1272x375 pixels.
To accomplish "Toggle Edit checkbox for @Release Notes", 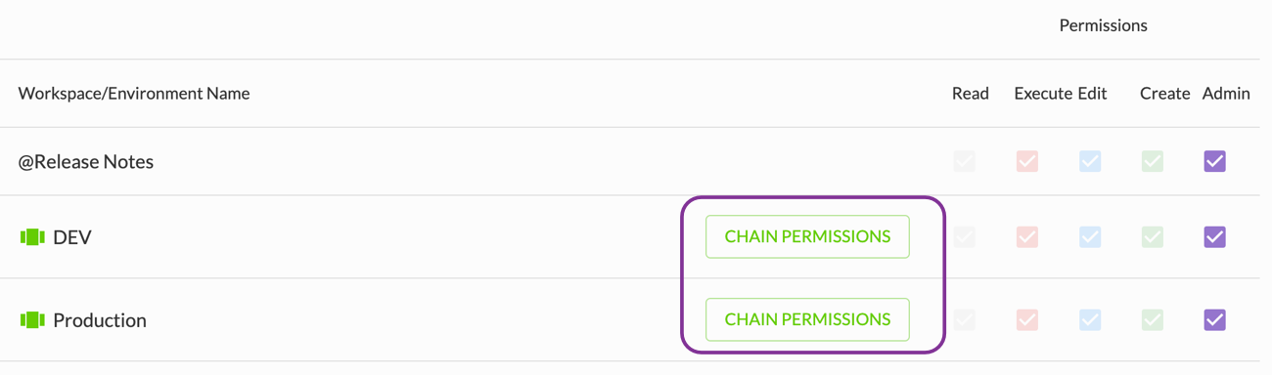I will click(1090, 161).
